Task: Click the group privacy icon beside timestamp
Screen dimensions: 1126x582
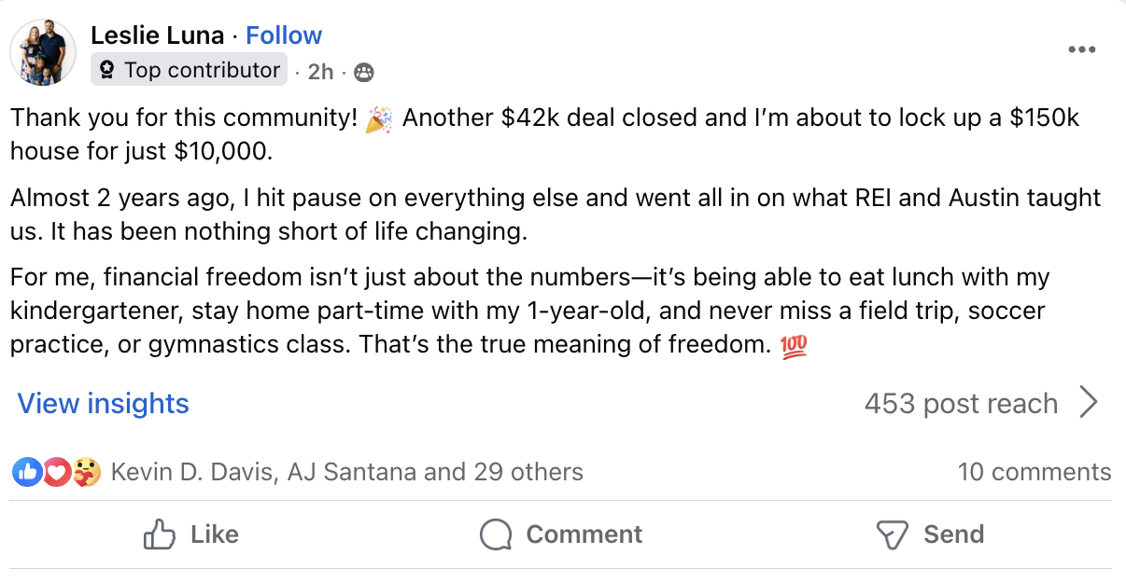Action: tap(364, 72)
